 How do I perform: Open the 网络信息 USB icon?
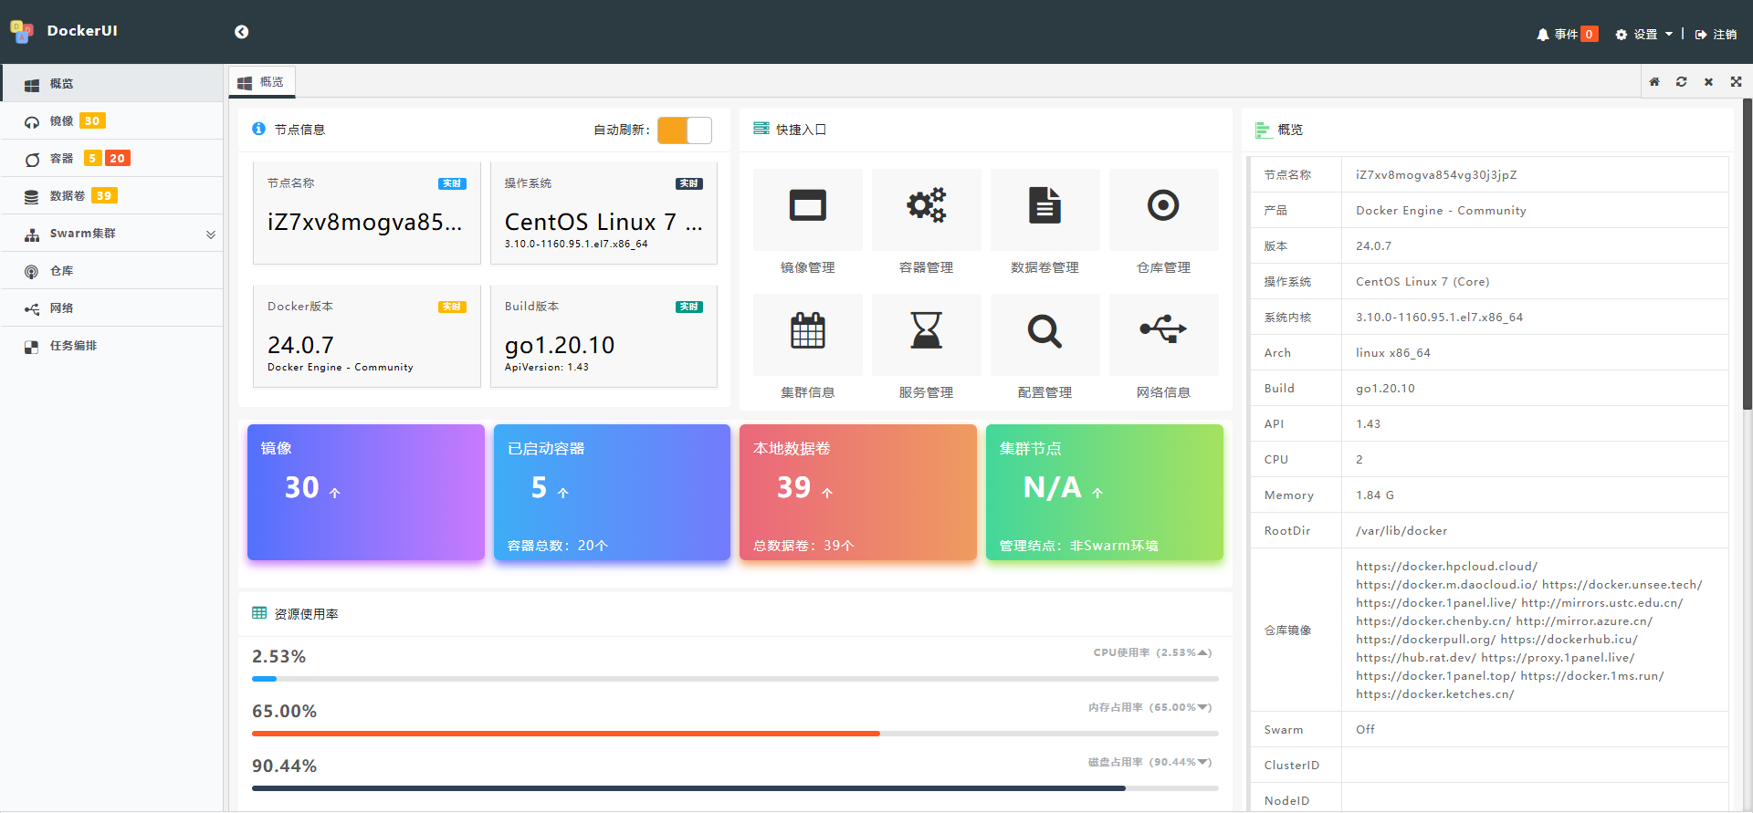tap(1163, 332)
